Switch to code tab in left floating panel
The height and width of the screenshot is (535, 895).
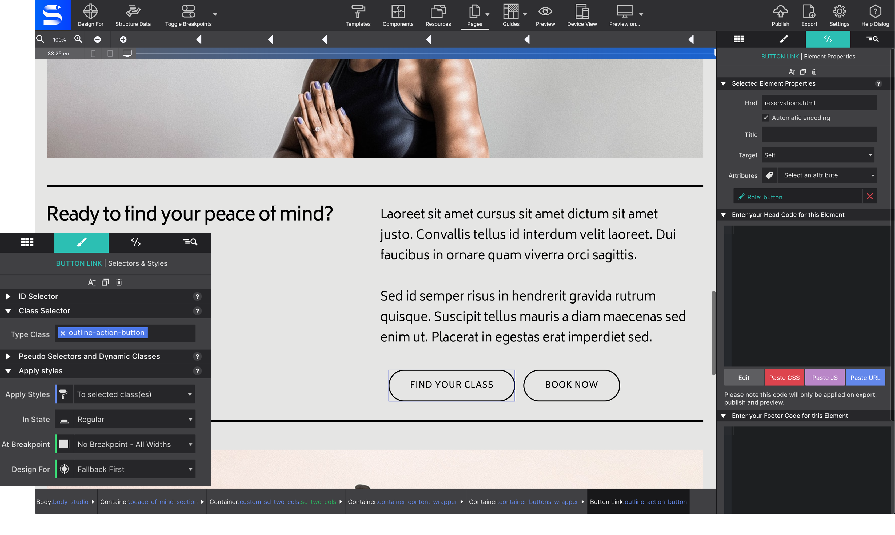coord(135,242)
